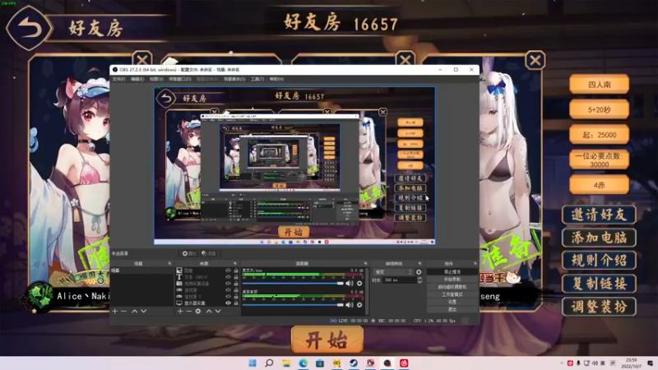Remove the player in the Alice Naki card
The height and width of the screenshot is (370, 658).
click(x=142, y=59)
